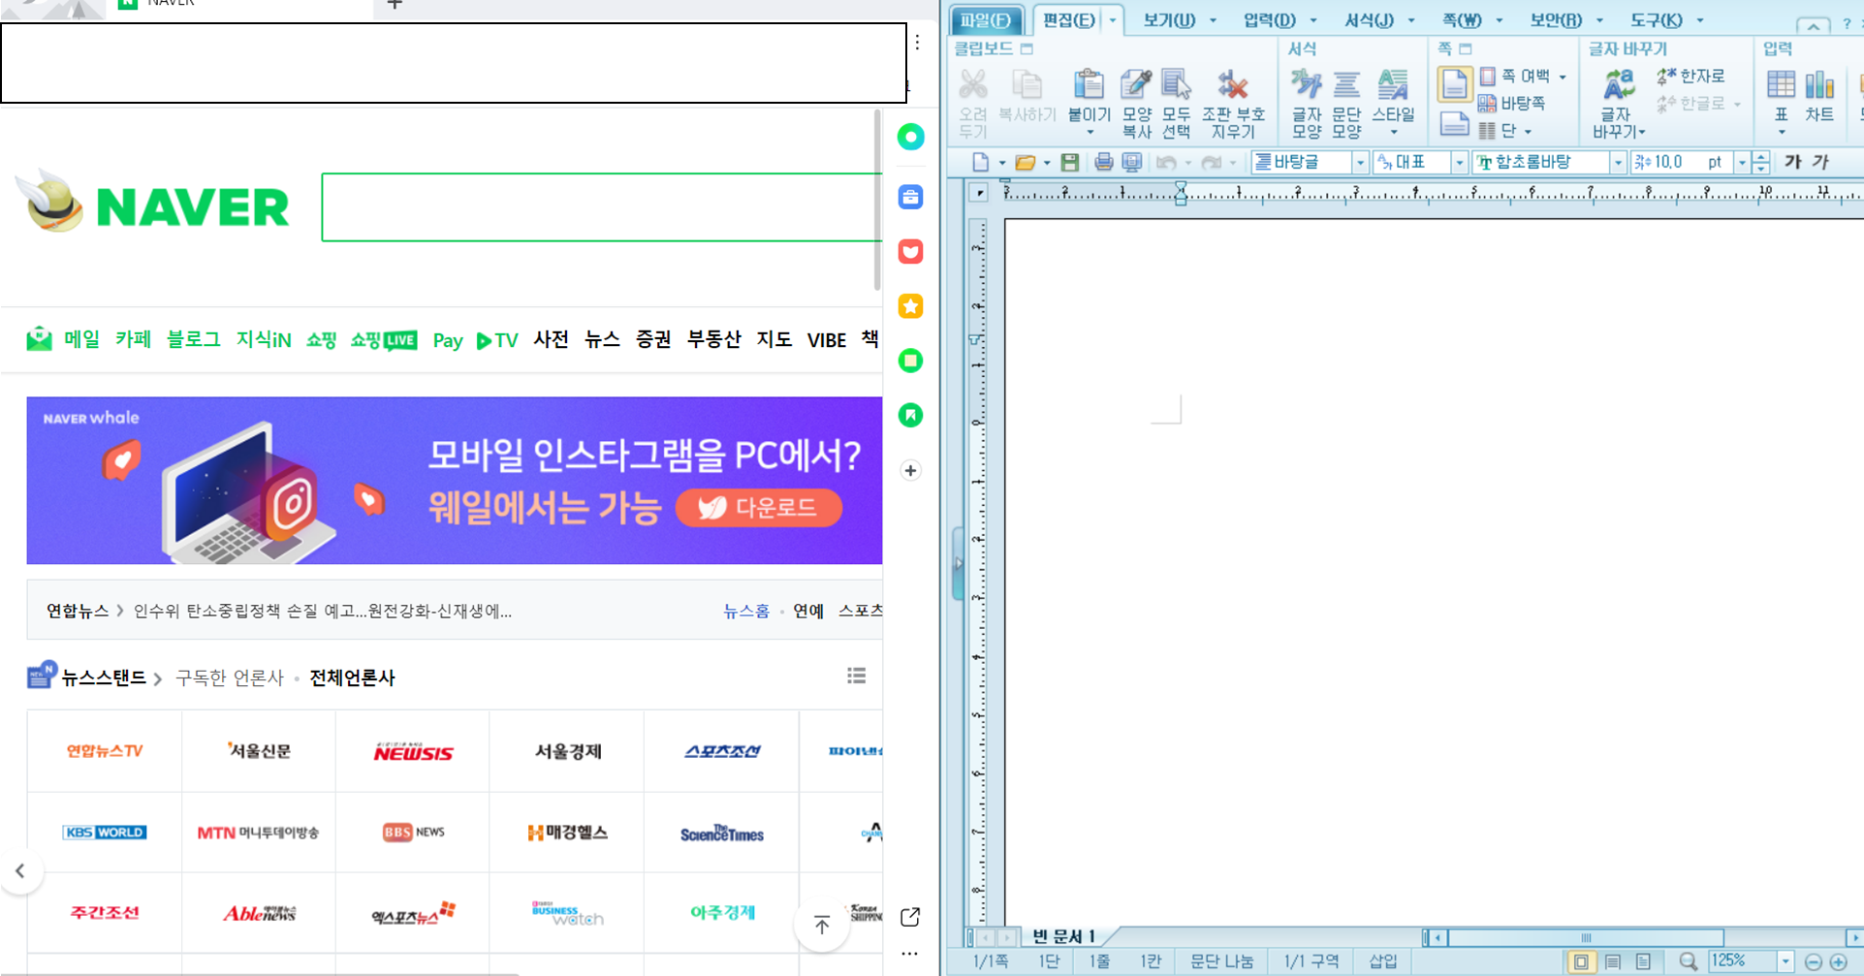Click the format copy (모양 복사) icon
The width and height of the screenshot is (1864, 976).
(x=1136, y=85)
